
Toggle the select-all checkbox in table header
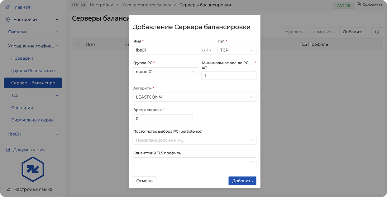[77, 44]
